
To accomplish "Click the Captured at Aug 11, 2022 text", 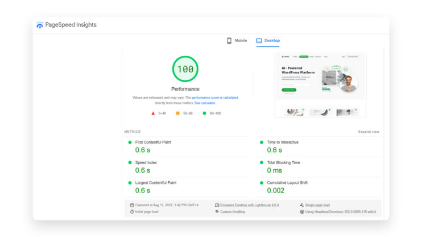I will pyautogui.click(x=167, y=205).
